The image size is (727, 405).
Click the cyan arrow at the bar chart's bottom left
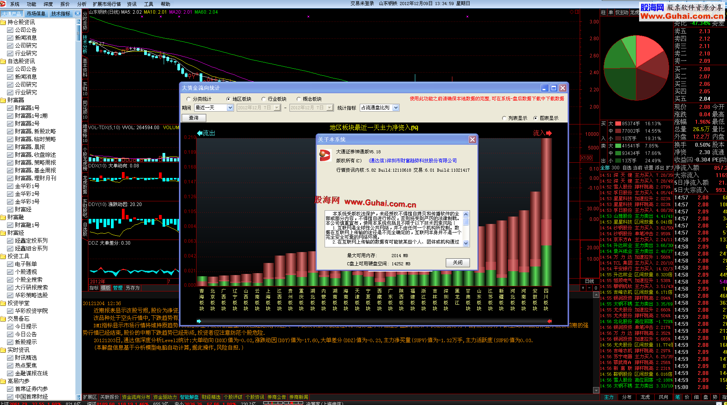199,321
